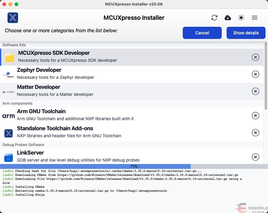
Task: Click the 'Installing Ninja' log line
Action: pyautogui.click(x=23, y=195)
